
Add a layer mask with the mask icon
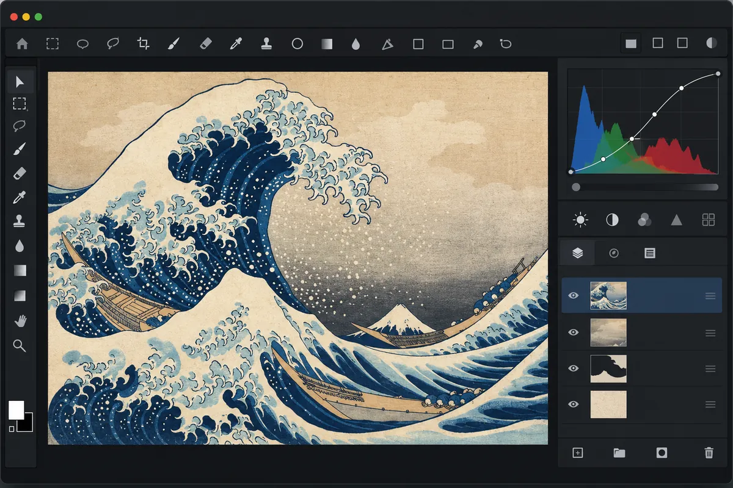661,453
